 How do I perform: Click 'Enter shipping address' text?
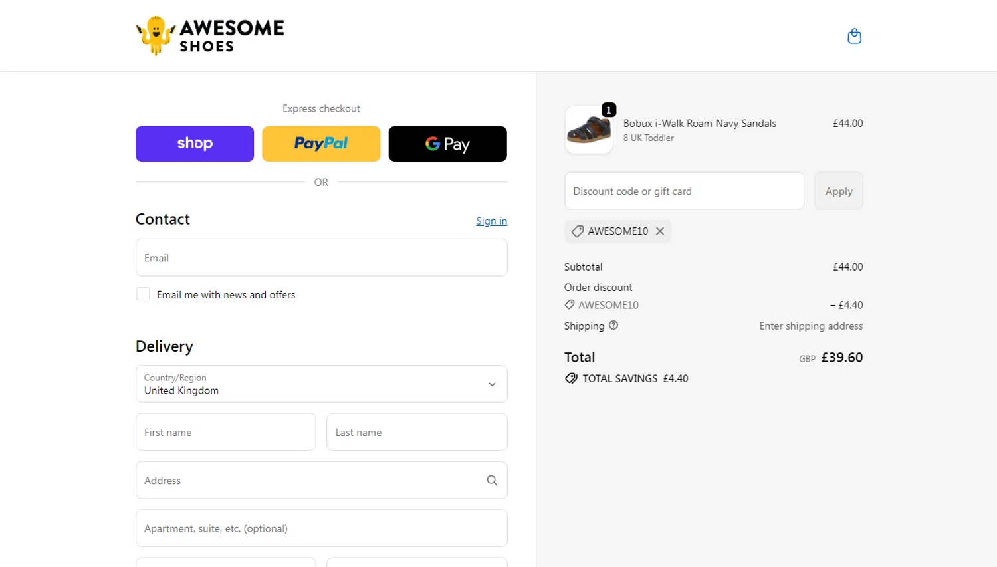point(811,326)
